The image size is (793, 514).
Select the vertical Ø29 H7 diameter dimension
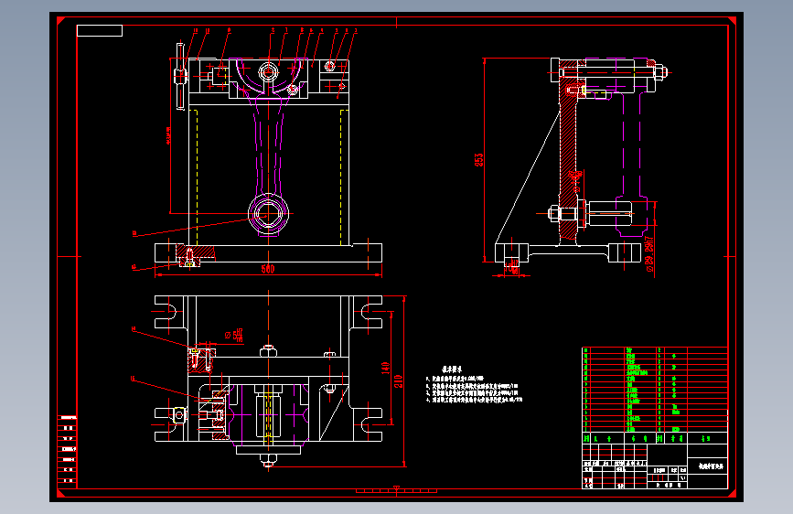click(x=650, y=254)
